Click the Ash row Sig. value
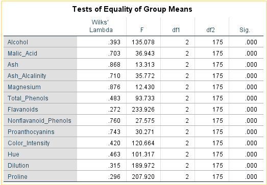 tap(251, 64)
